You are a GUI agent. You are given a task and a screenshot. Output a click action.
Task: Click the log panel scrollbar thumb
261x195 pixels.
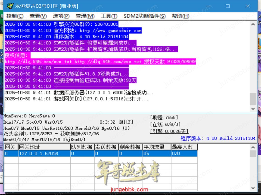pyautogui.click(x=253, y=99)
